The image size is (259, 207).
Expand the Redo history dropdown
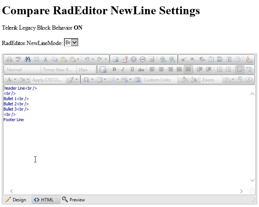(106, 59)
